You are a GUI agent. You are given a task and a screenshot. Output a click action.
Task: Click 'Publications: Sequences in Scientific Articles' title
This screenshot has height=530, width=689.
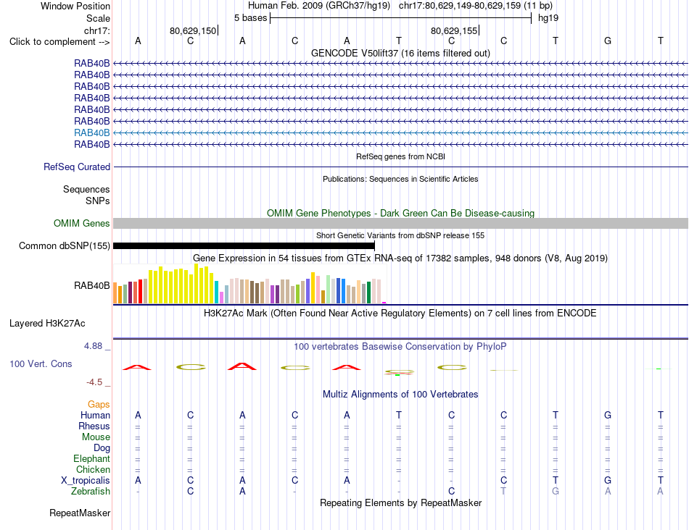400,179
